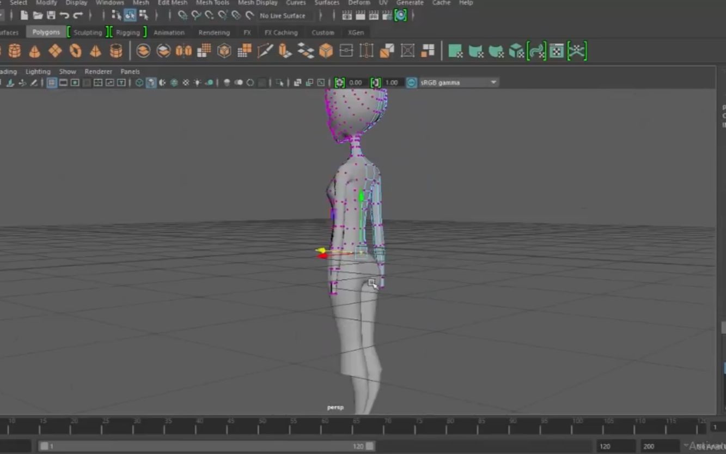Enable shaded display mode in the viewport toolbar
This screenshot has height=454, width=726.
tap(150, 82)
